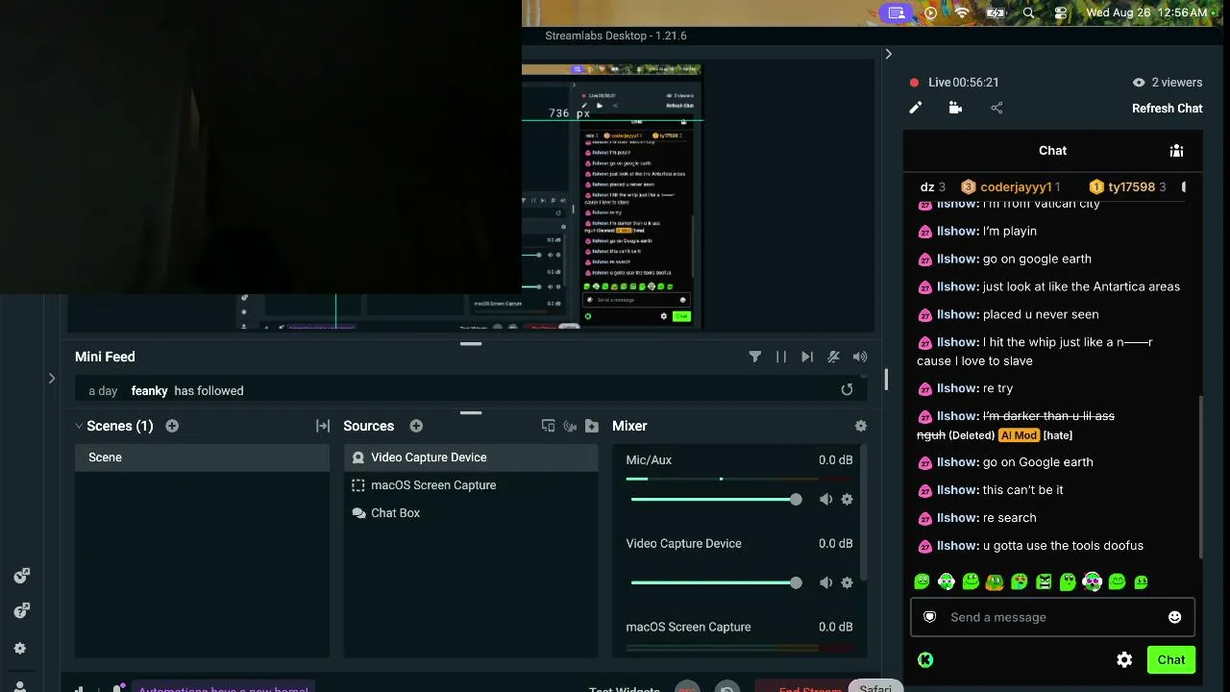This screenshot has height=692, width=1230.
Task: Open the battery status menu bar icon
Action: tap(996, 12)
